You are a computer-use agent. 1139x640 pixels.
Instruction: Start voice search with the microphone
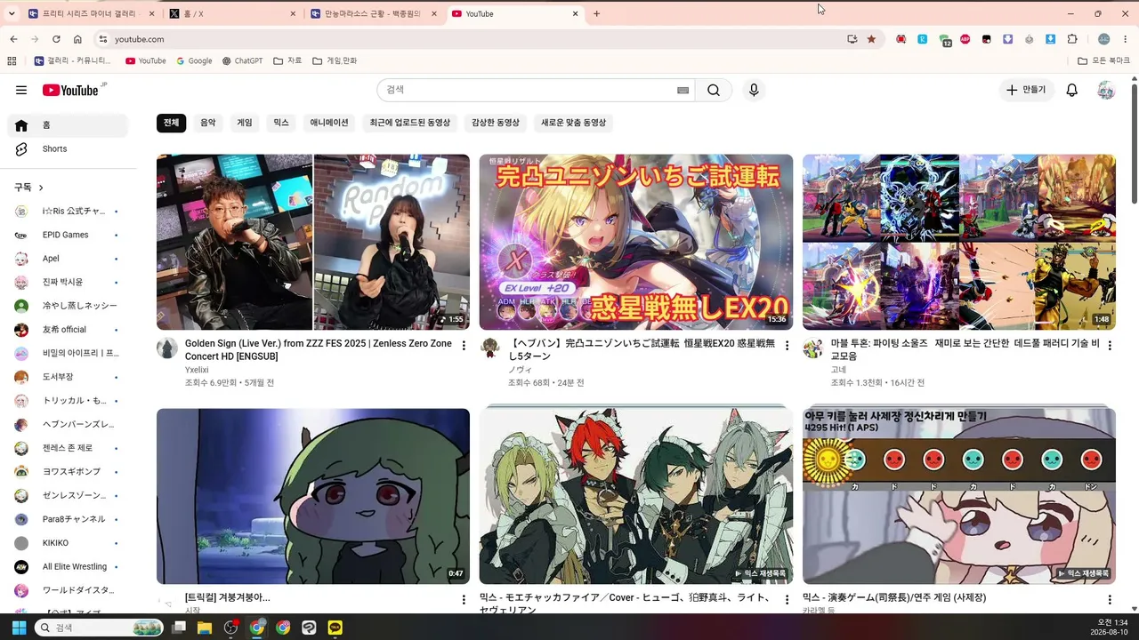click(754, 90)
